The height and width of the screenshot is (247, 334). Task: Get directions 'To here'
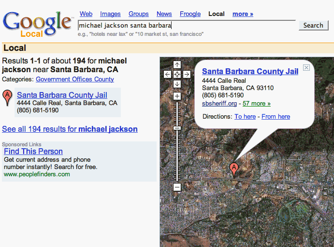(x=245, y=117)
